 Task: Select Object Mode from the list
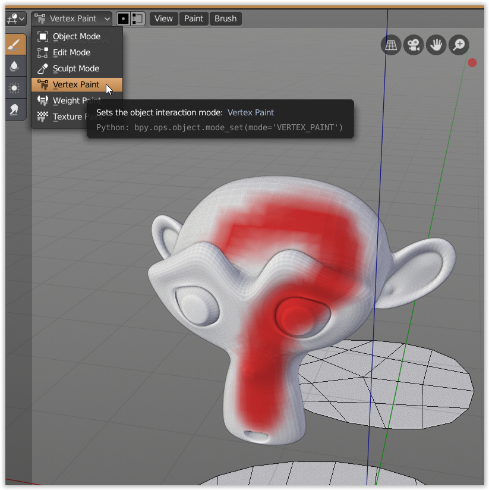77,36
